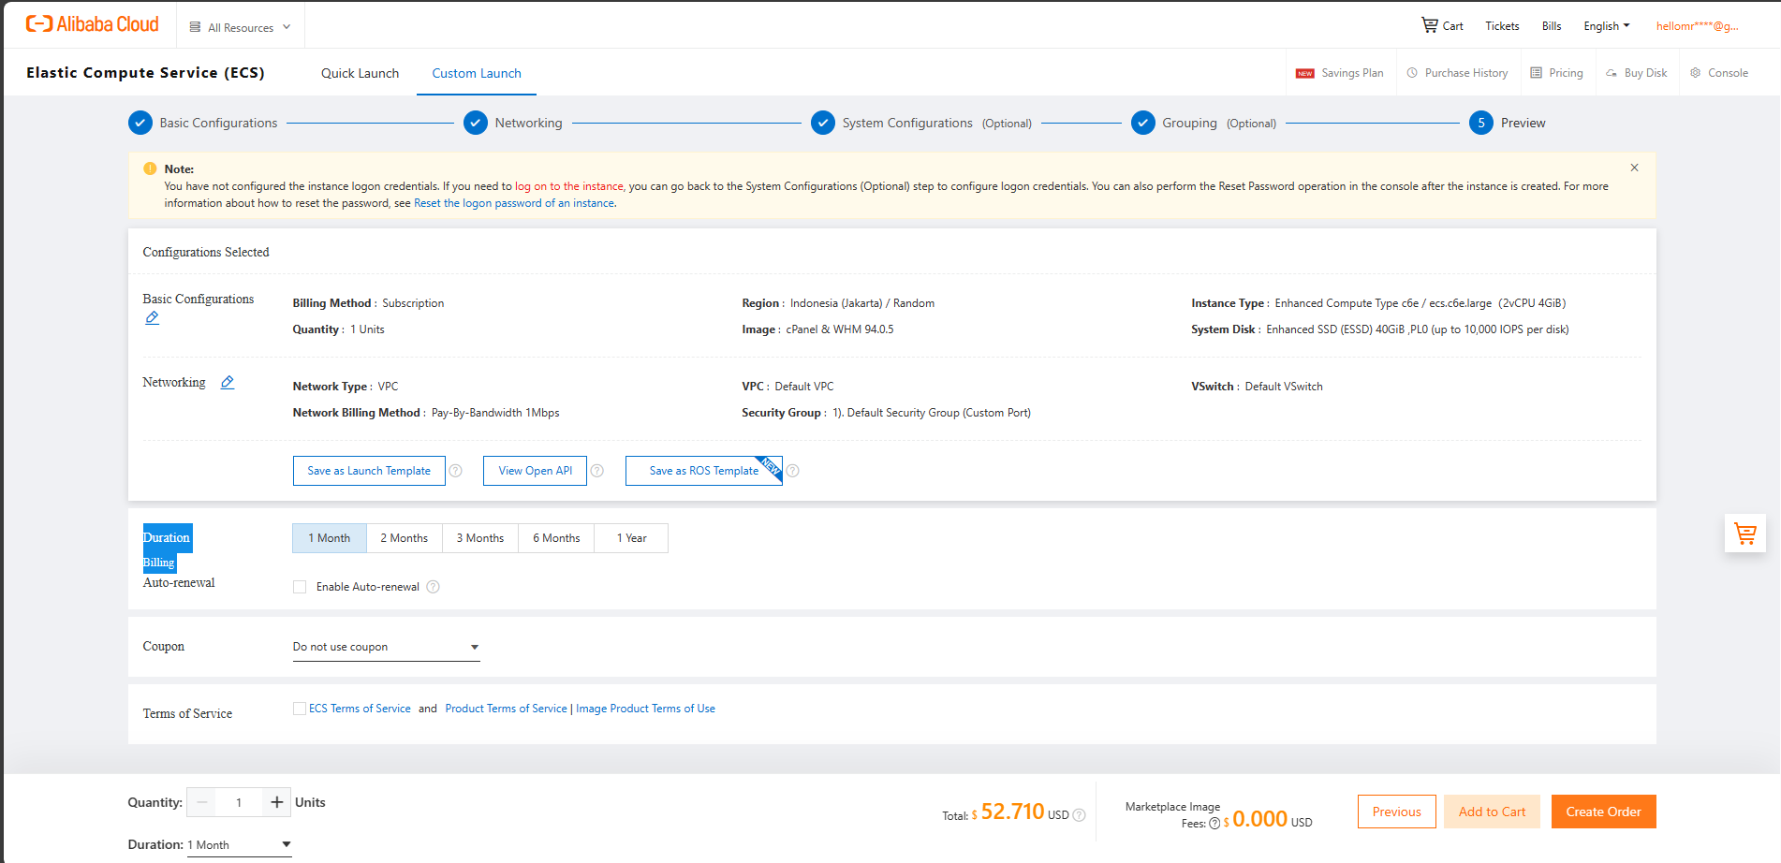1781x863 pixels.
Task: Open the All Resources dropdown
Action: click(x=241, y=27)
